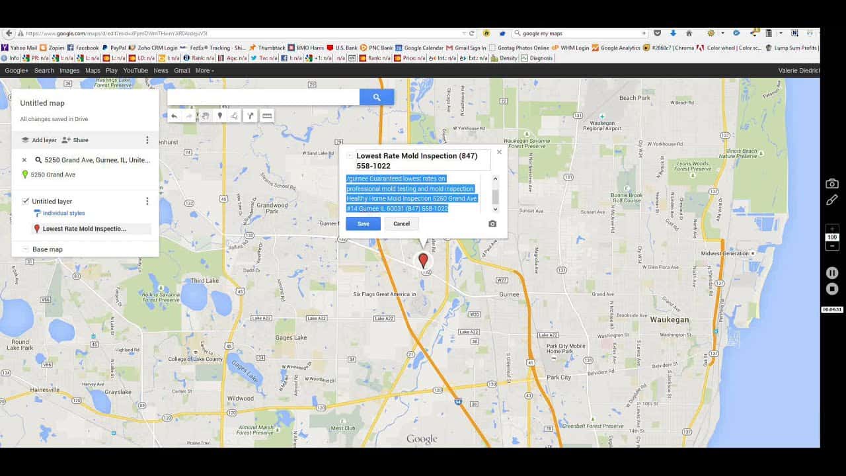The image size is (846, 476).
Task: Click the marker title text field
Action: coord(423,161)
